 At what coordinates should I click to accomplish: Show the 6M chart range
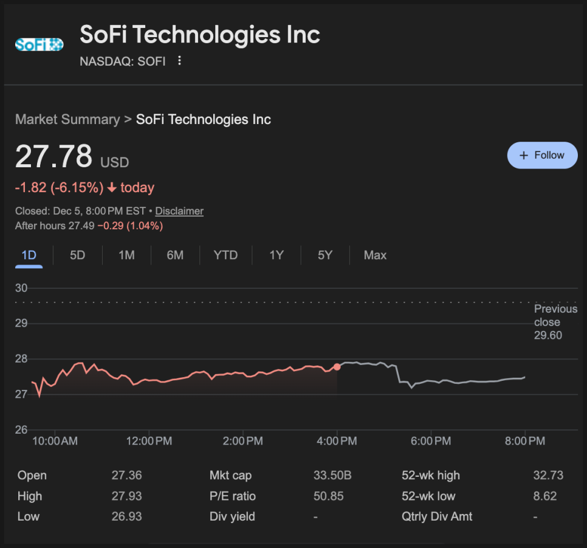(x=175, y=255)
